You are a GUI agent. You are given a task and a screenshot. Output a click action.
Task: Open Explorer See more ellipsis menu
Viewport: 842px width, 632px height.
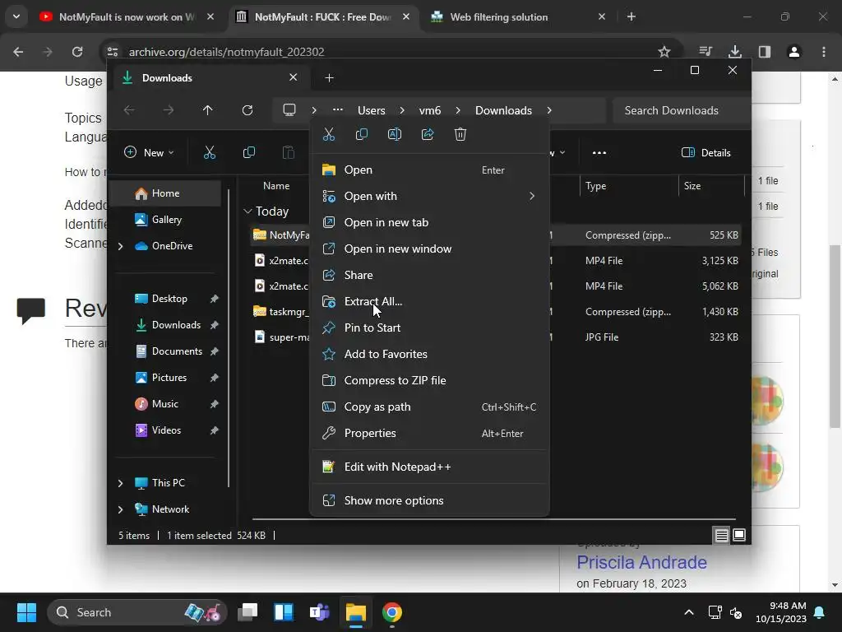pos(599,152)
